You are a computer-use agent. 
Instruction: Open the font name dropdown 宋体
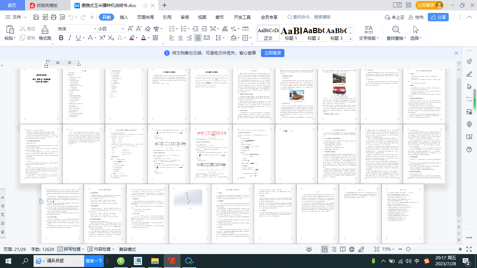click(x=95, y=29)
